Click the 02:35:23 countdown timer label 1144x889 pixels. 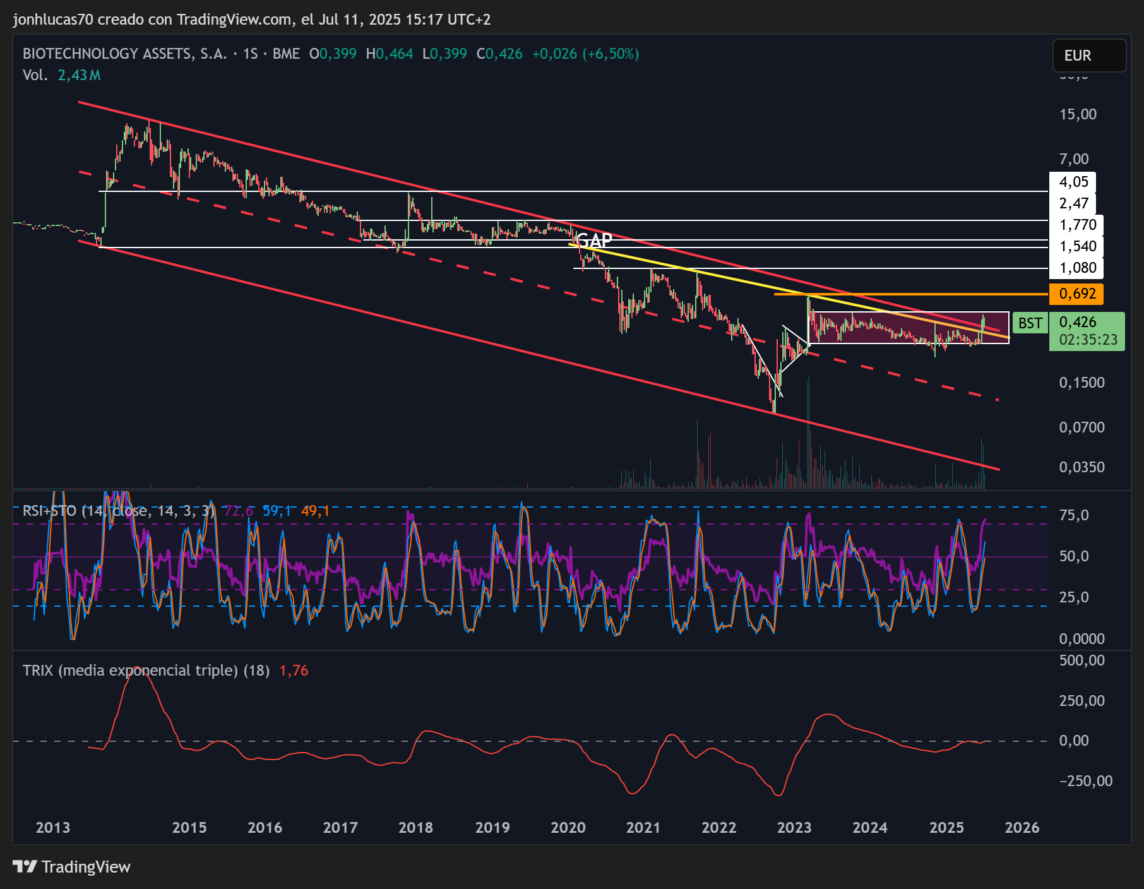[1088, 340]
